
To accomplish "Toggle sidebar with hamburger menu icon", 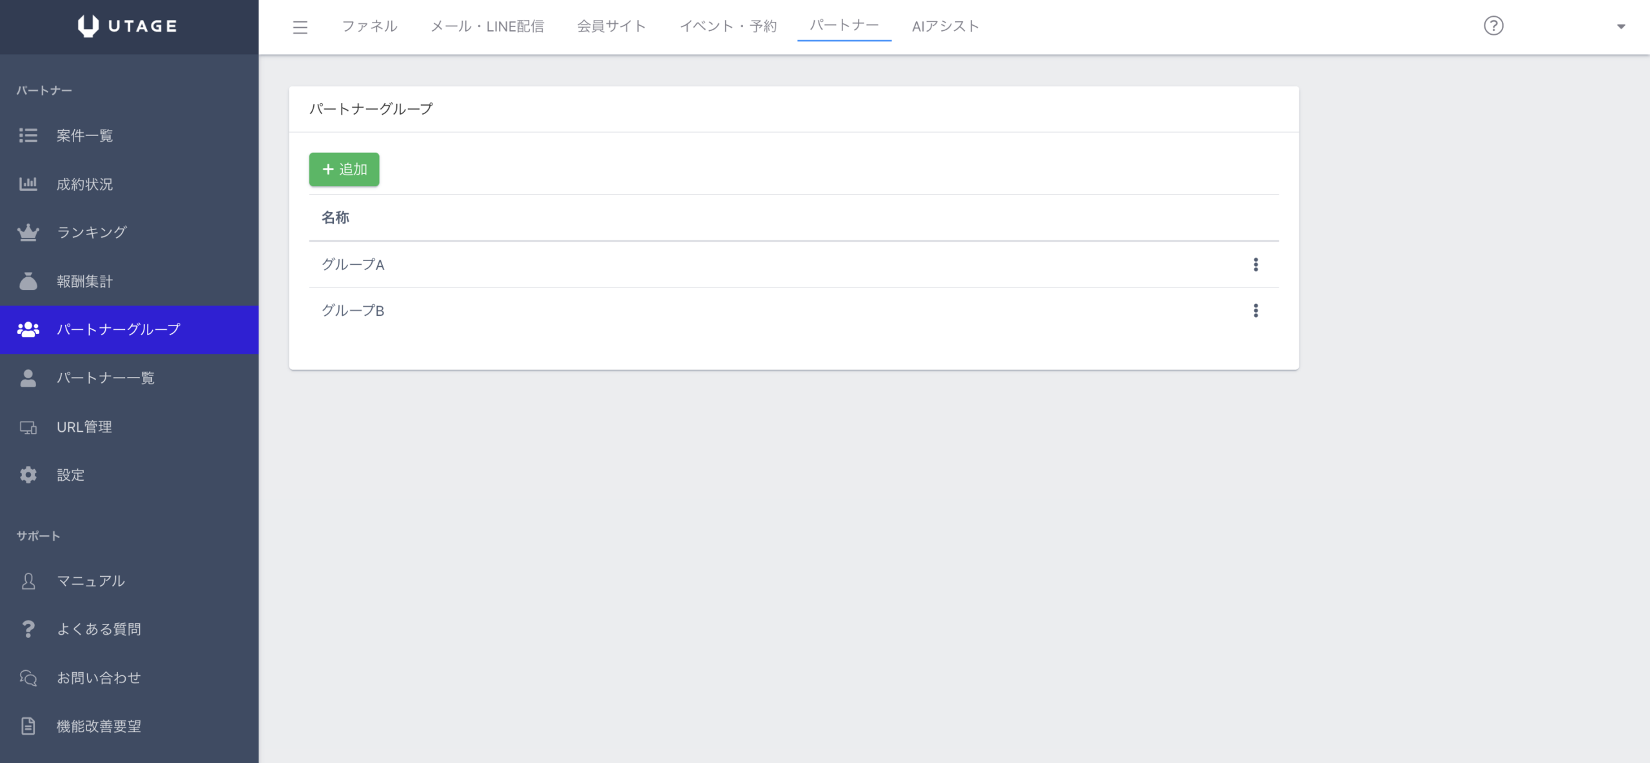I will [x=300, y=27].
